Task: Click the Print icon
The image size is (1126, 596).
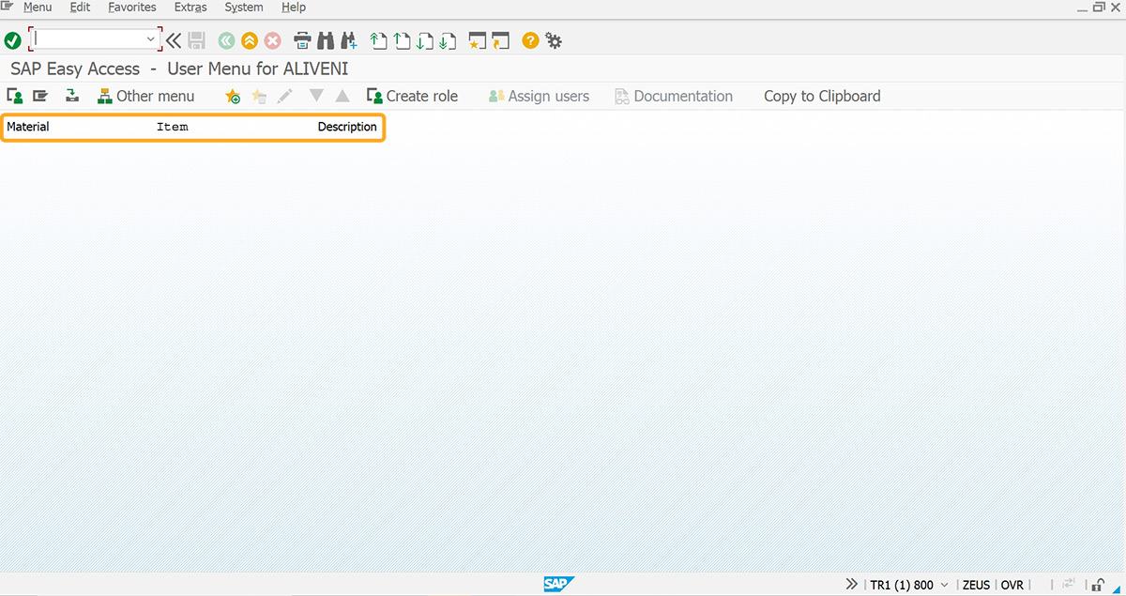Action: pos(302,40)
